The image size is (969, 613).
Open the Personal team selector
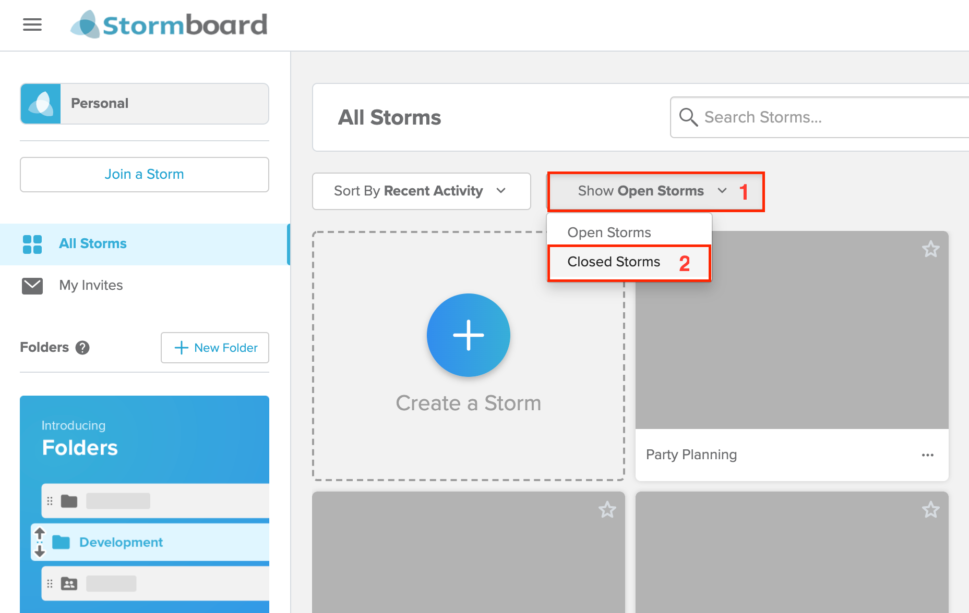(x=145, y=104)
